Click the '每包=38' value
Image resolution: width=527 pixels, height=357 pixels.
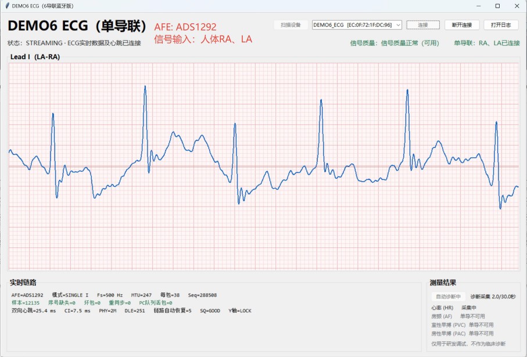[170, 295]
